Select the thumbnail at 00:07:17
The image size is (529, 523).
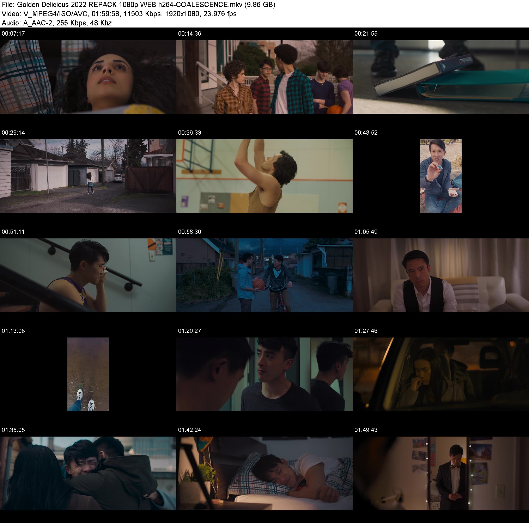coord(88,77)
